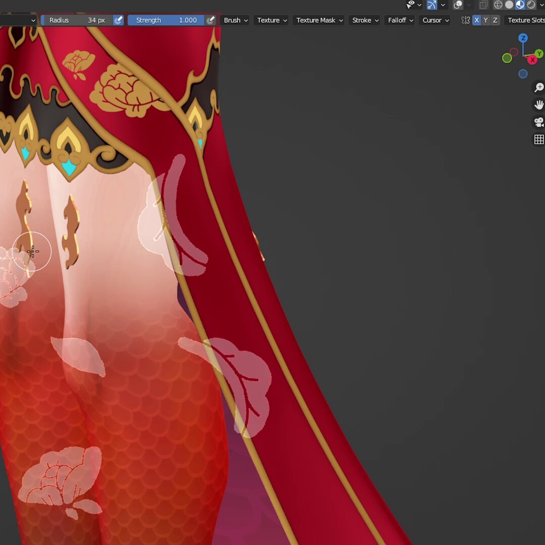Open the Stroke settings dropdown
Image resolution: width=545 pixels, height=545 pixels.
365,20
